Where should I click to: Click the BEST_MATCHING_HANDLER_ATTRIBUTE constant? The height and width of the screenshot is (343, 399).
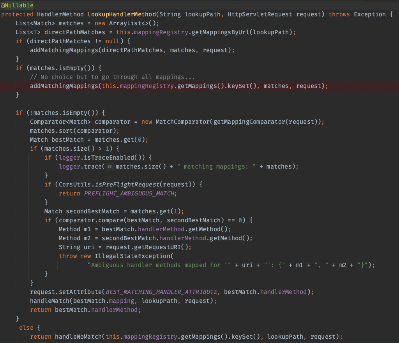pyautogui.click(x=161, y=292)
